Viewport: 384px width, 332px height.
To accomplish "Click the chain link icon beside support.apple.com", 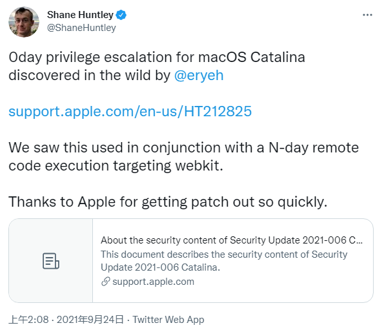I will 106,282.
